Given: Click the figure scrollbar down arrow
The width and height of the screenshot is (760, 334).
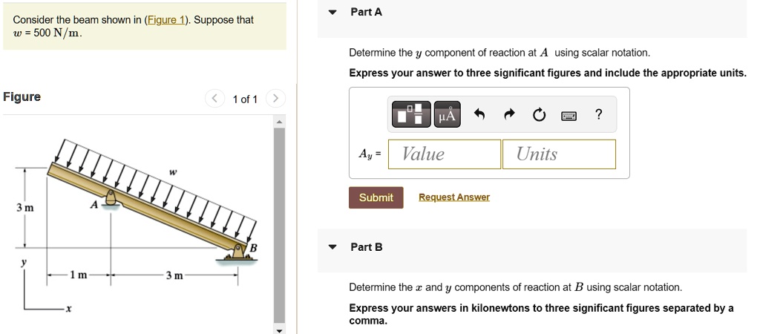Looking at the screenshot, I should tap(279, 330).
